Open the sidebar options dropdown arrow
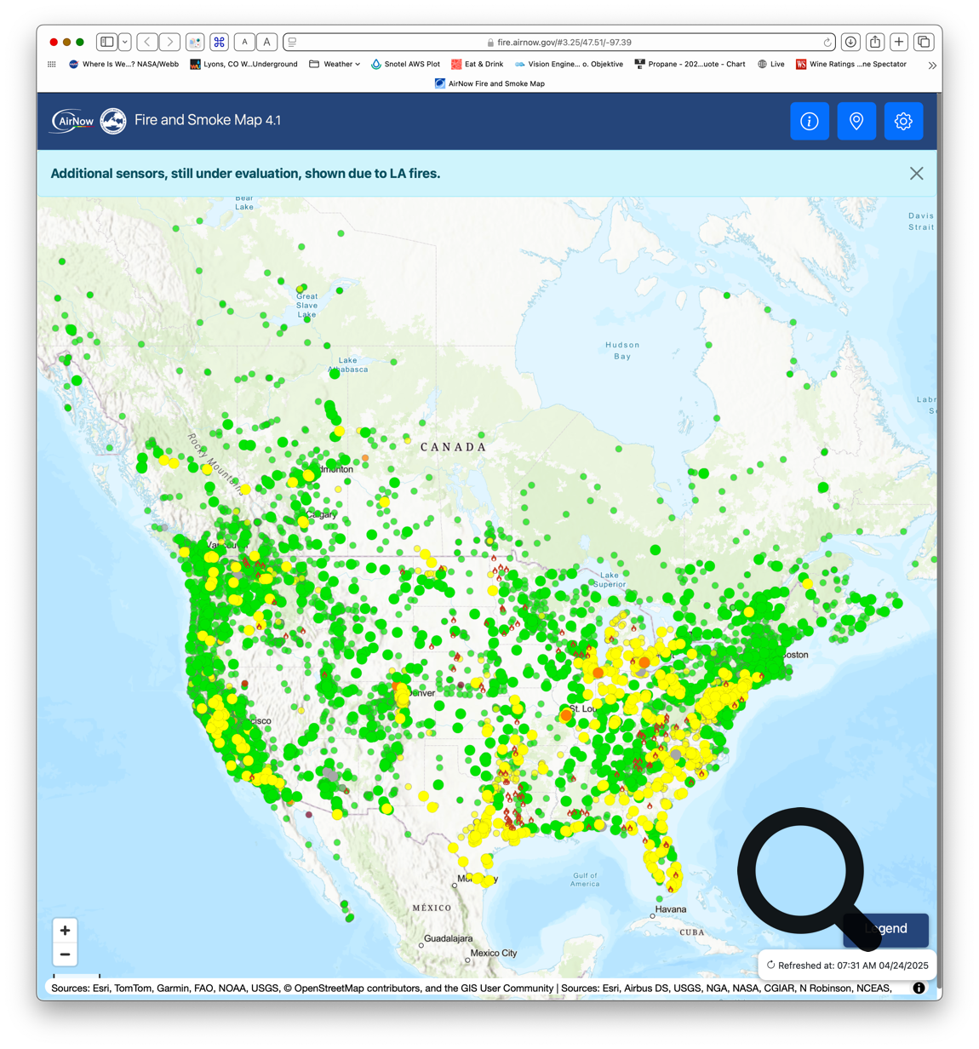This screenshot has height=1049, width=979. 125,42
